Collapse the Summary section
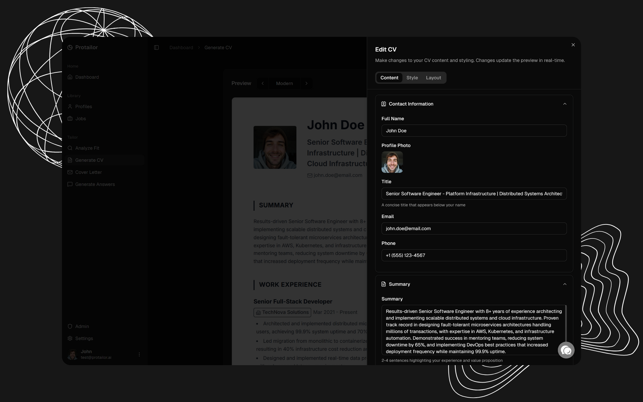This screenshot has height=402, width=643. point(565,284)
